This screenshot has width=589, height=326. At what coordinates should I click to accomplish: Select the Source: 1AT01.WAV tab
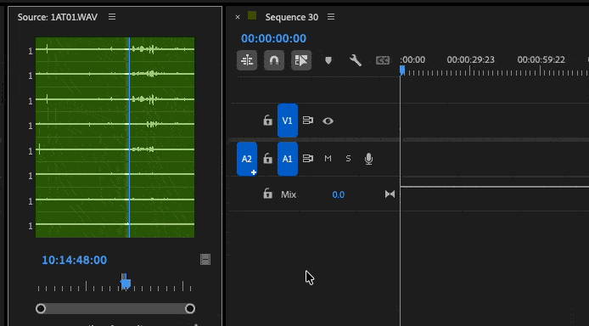pyautogui.click(x=58, y=17)
